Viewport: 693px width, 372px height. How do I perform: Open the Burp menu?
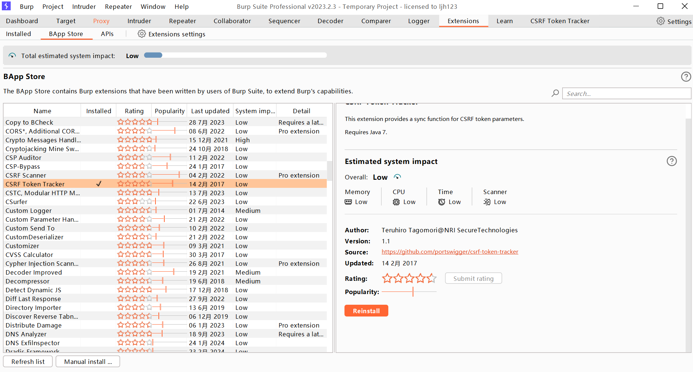27,7
